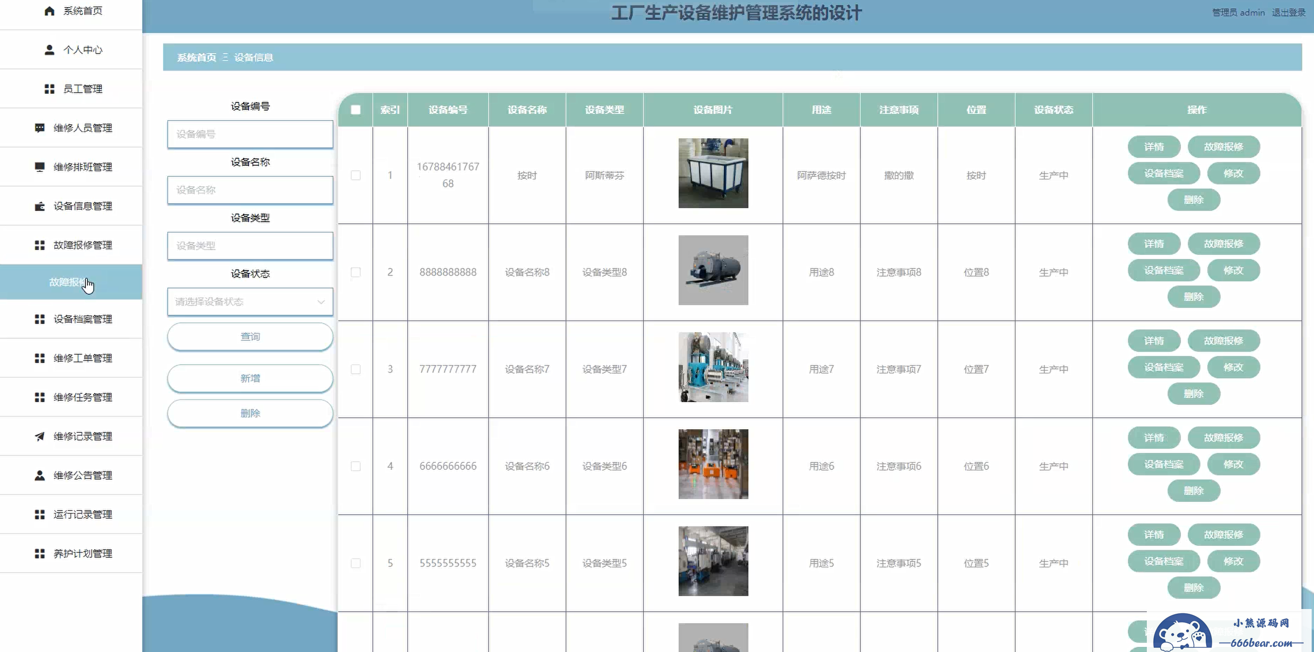Click the 设备编号 input field
Image resolution: width=1314 pixels, height=652 pixels.
click(250, 134)
